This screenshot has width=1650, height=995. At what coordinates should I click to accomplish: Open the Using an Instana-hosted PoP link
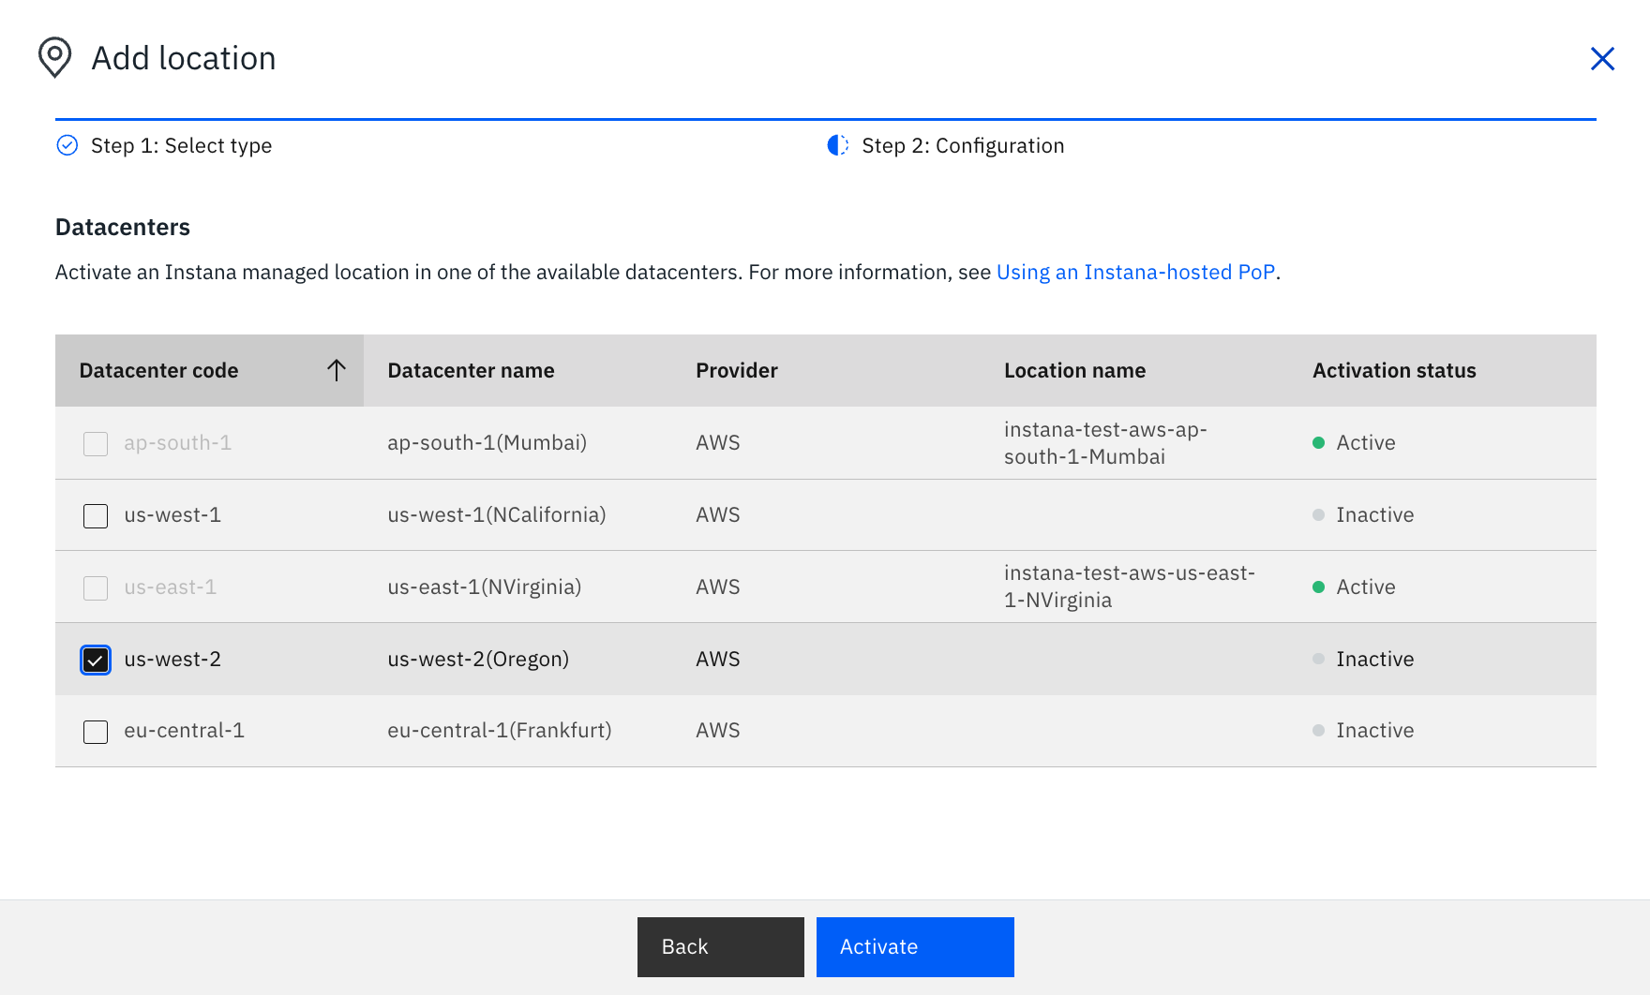[x=1135, y=272]
